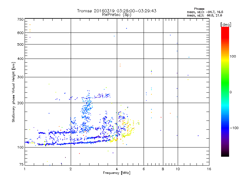Click the y-axis tick label '400'

(20, 59)
